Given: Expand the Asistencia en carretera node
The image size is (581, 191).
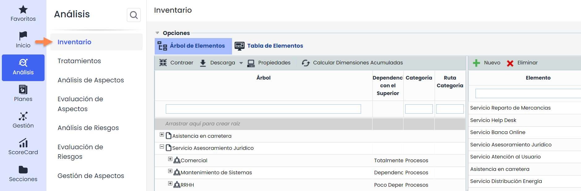Looking at the screenshot, I should 162,135.
